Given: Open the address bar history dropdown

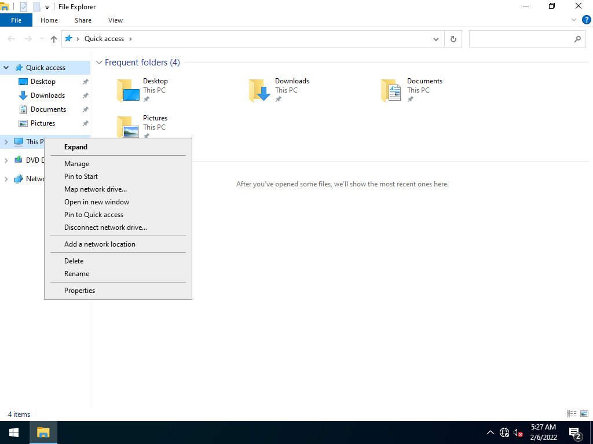Looking at the screenshot, I should tap(436, 39).
